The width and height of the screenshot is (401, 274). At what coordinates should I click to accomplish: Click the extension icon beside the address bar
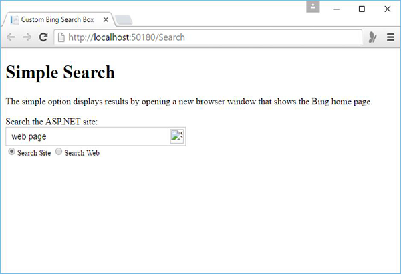click(x=372, y=37)
